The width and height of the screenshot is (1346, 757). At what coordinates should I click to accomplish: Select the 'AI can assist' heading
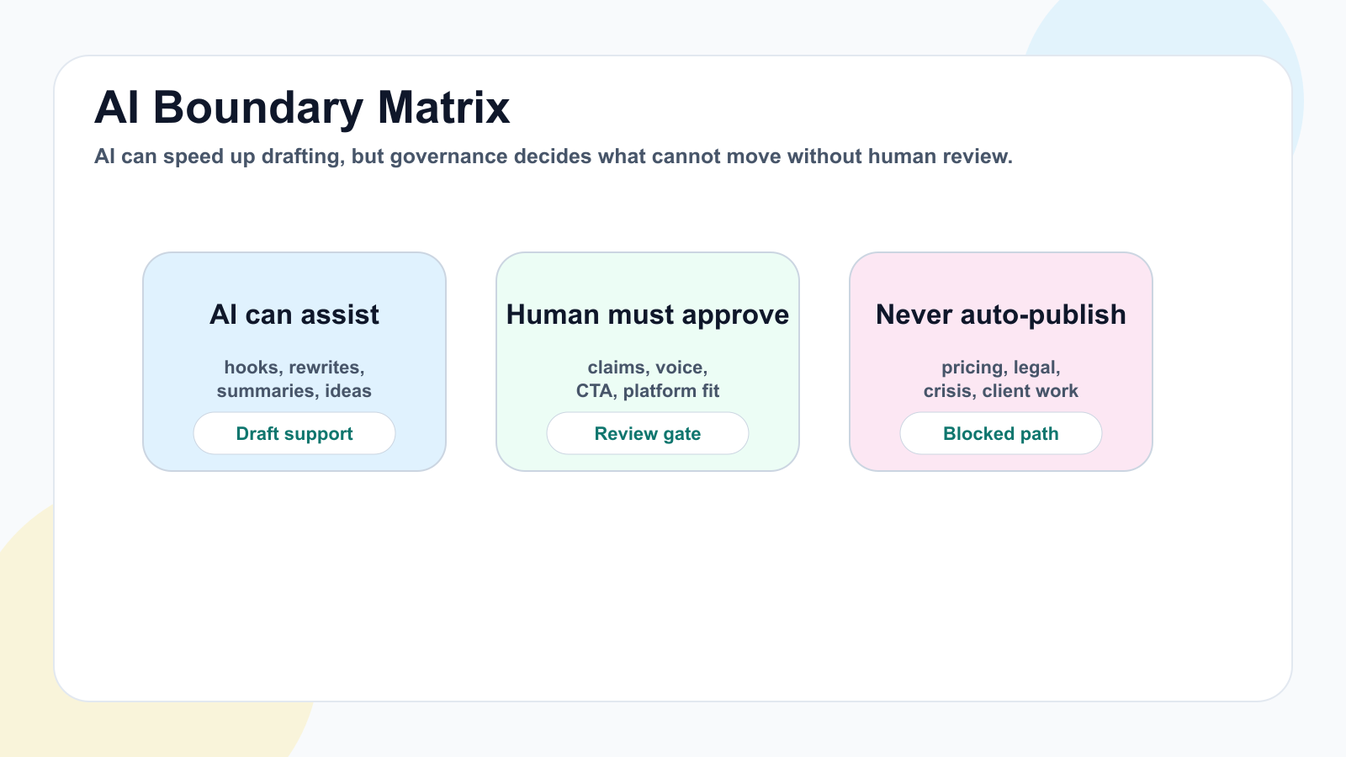tap(294, 315)
